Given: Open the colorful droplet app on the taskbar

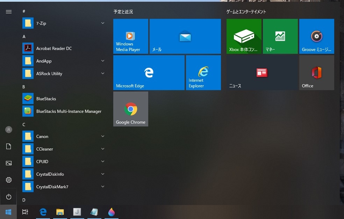Looking at the screenshot, I should [112, 212].
